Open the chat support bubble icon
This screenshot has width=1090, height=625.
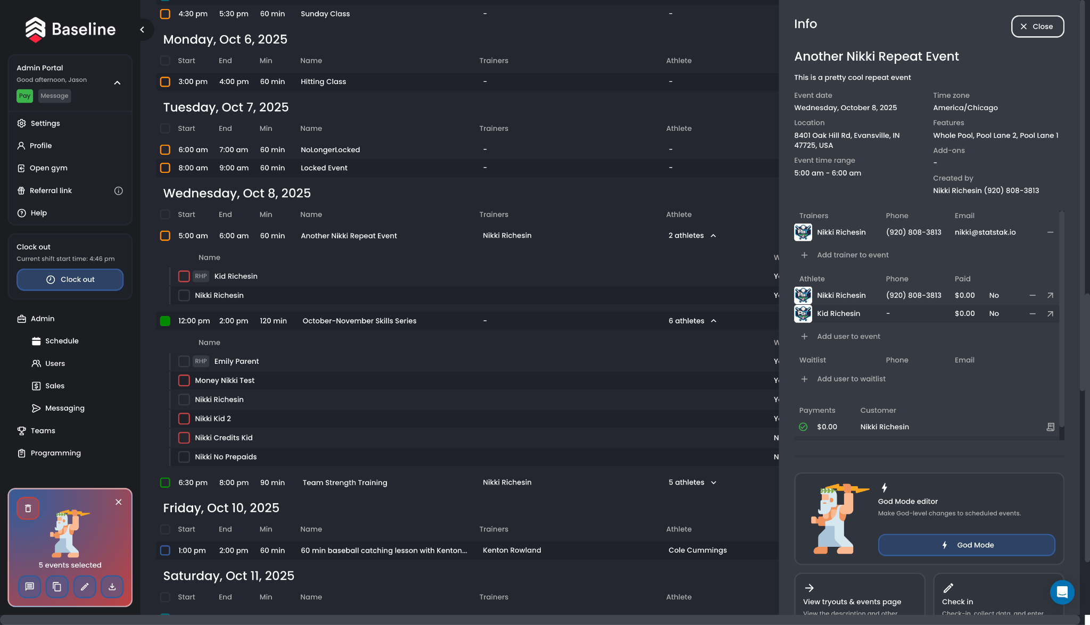click(1062, 592)
